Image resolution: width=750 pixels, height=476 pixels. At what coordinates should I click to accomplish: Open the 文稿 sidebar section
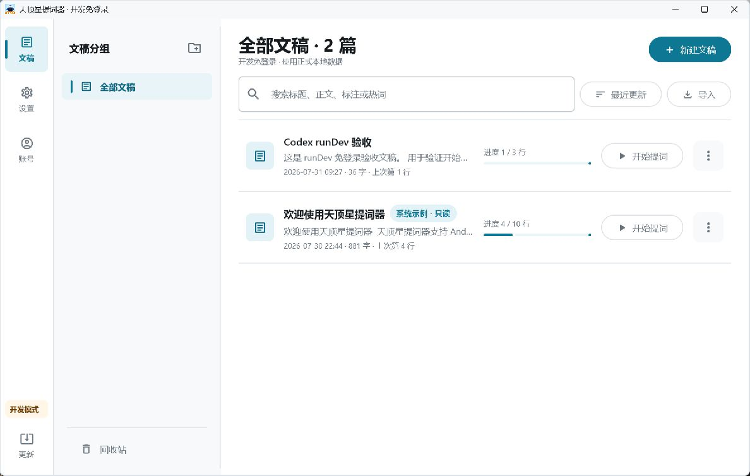pos(27,49)
